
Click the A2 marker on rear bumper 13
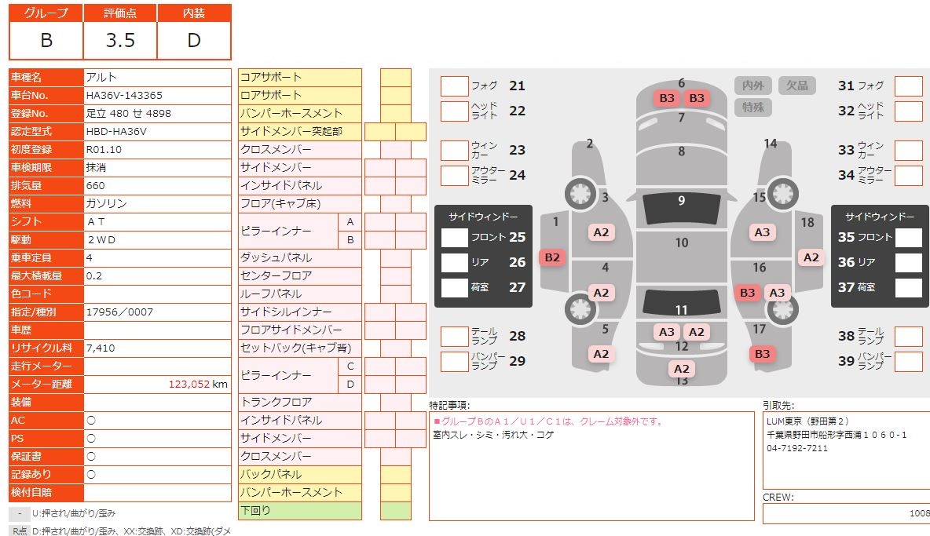click(x=681, y=369)
